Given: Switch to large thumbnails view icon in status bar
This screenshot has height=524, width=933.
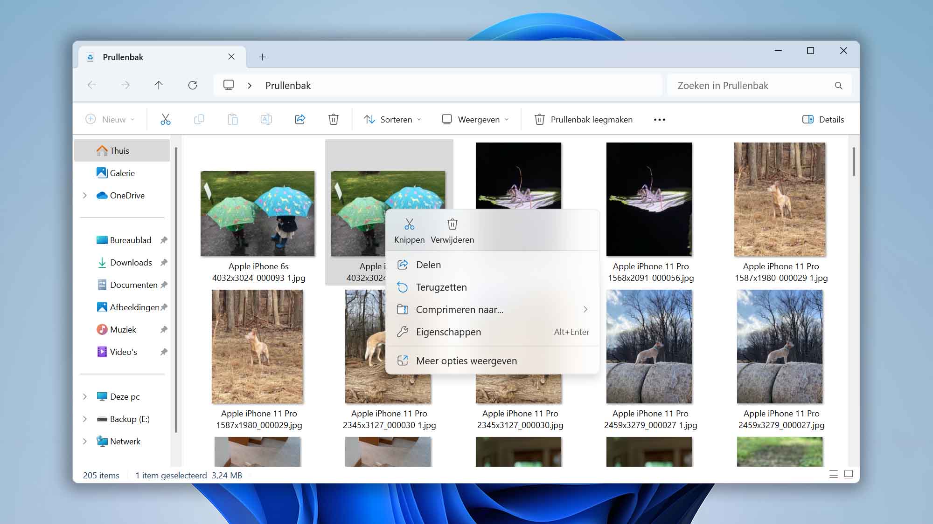Looking at the screenshot, I should pos(849,474).
